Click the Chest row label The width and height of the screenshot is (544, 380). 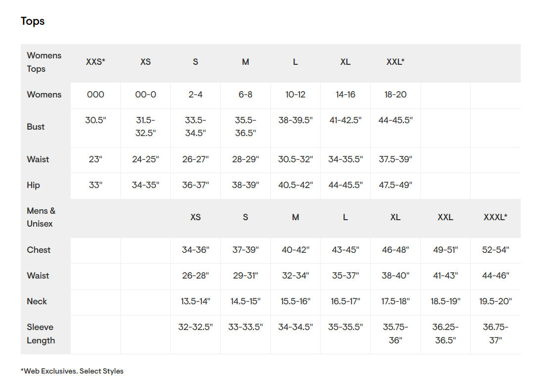point(39,250)
